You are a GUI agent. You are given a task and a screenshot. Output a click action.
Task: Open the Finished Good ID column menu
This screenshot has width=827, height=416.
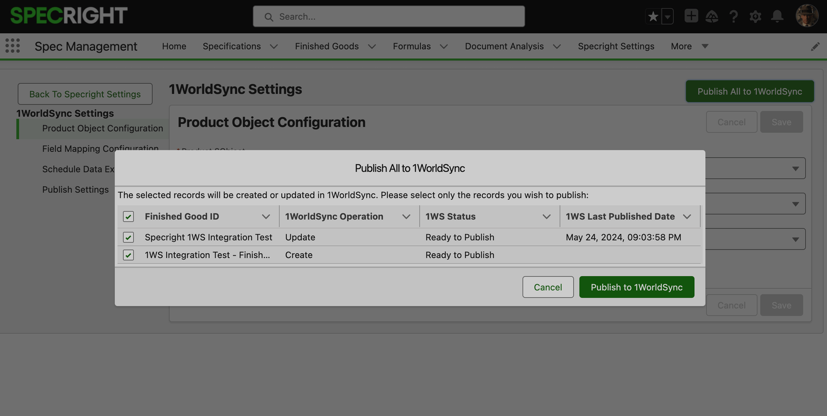(x=266, y=217)
